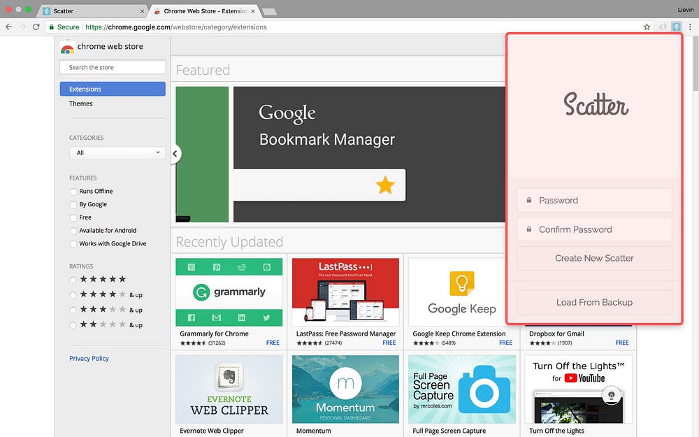699x437 pixels.
Task: Select four stars & up rating
Action: click(x=73, y=295)
